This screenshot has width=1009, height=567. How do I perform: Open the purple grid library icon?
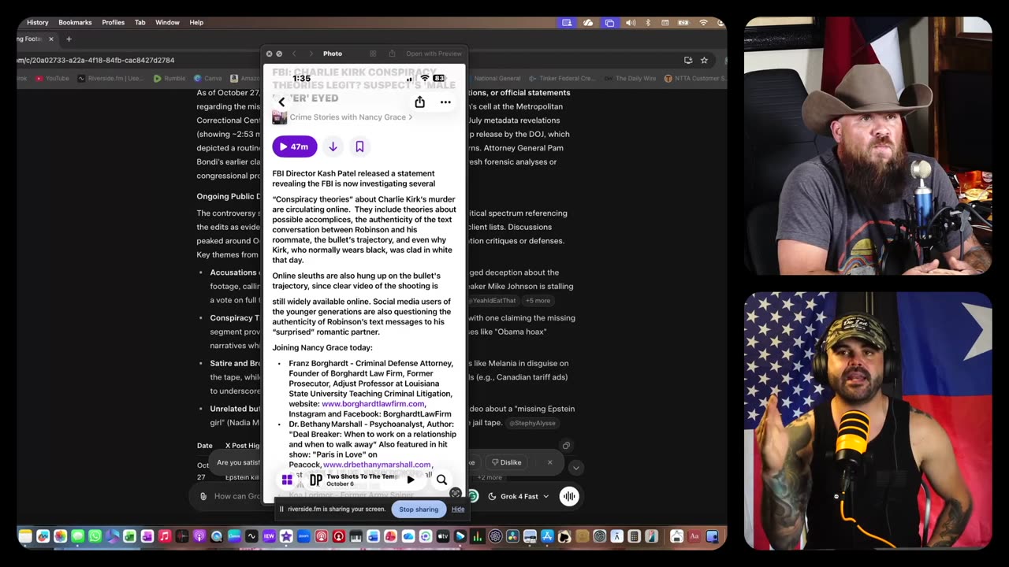(287, 480)
